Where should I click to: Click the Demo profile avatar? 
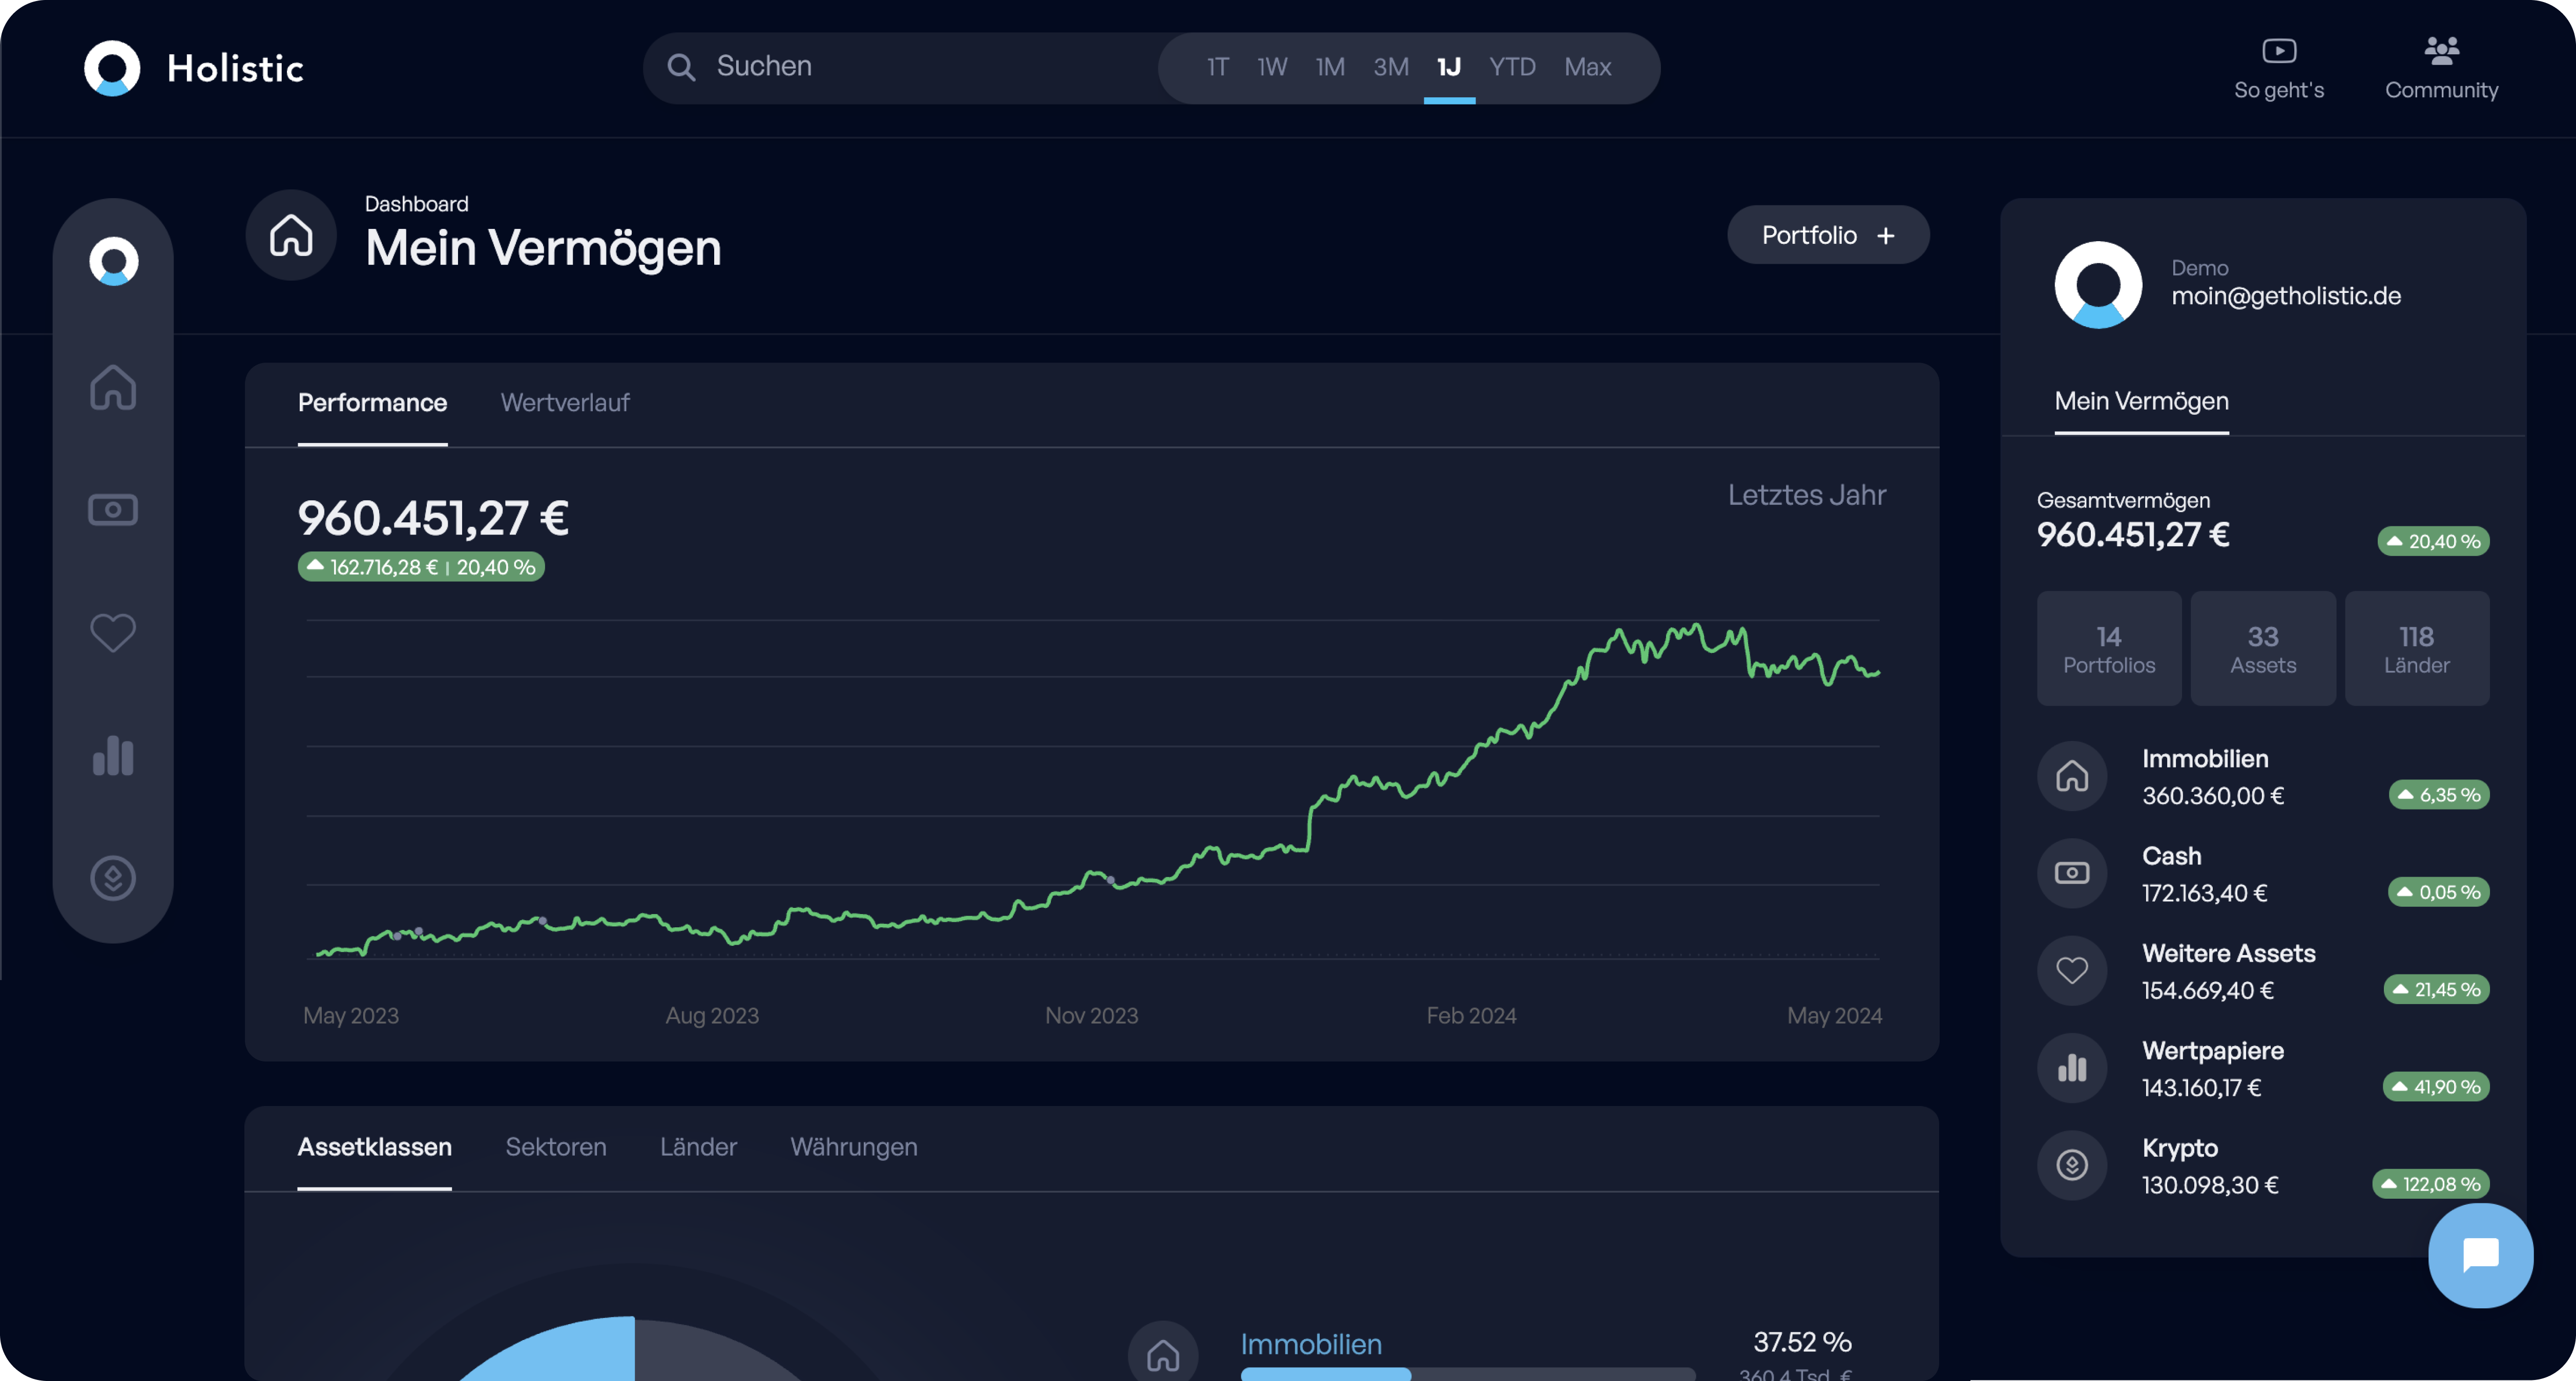(x=2098, y=285)
